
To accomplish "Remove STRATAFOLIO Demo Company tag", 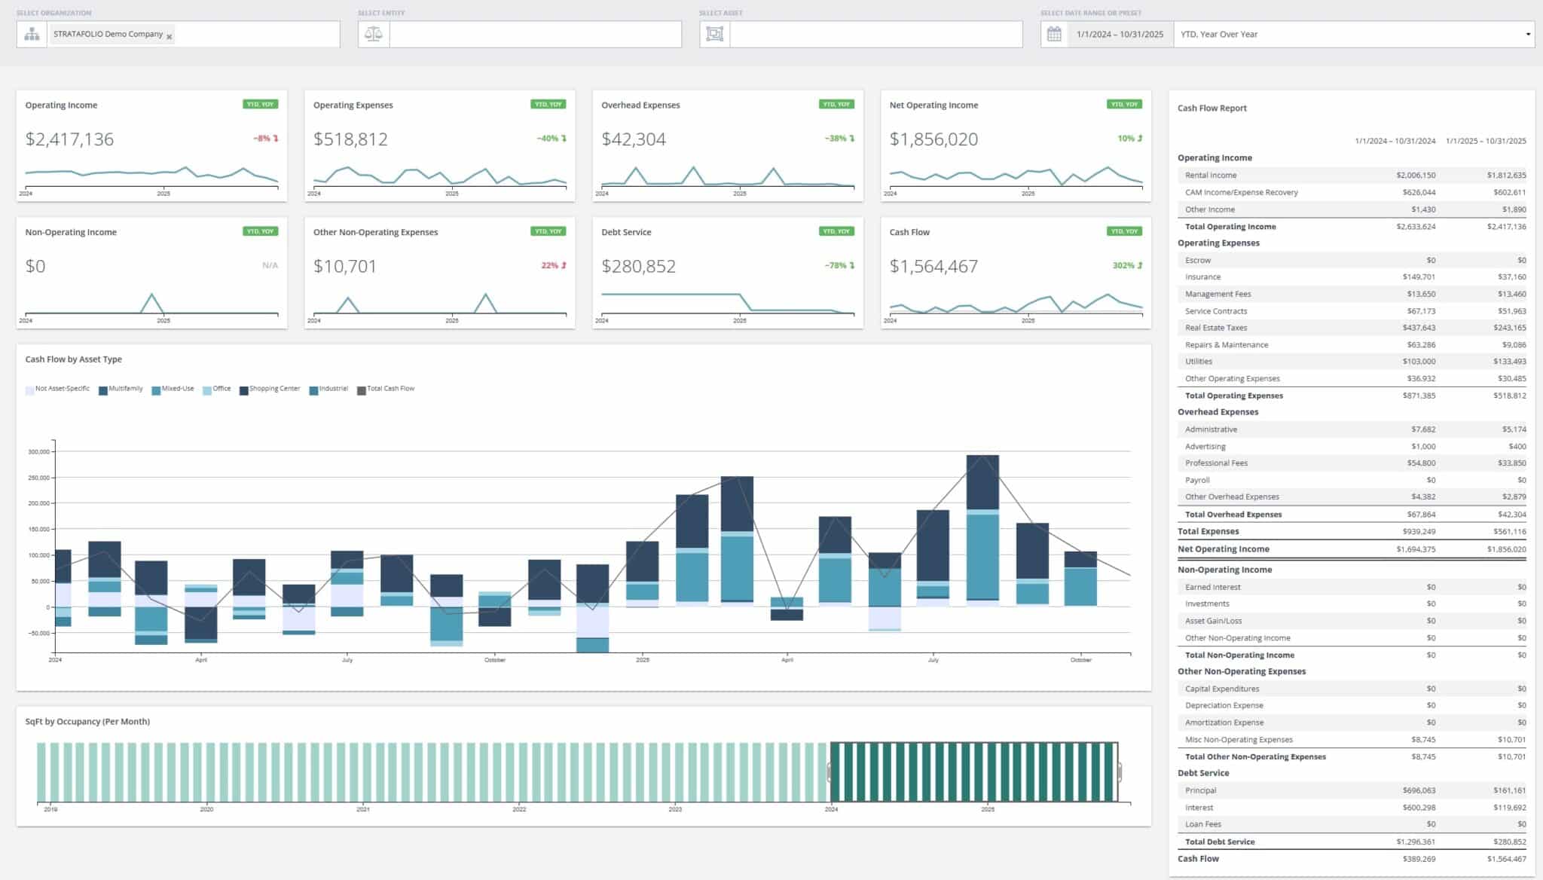I will tap(170, 36).
